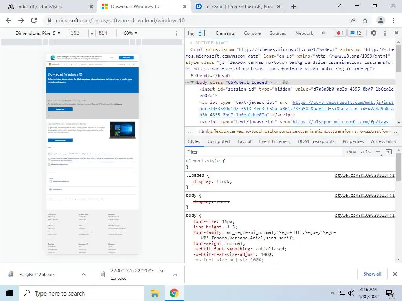Click the vlscppe.microsoft.com tags.js link

[x=343, y=122]
